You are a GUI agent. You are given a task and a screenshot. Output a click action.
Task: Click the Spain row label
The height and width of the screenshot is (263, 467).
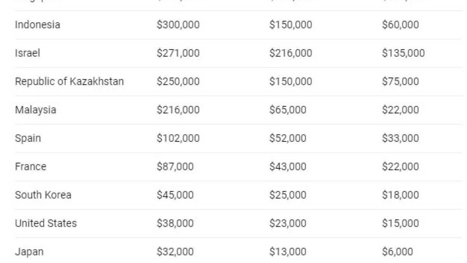[x=28, y=138]
